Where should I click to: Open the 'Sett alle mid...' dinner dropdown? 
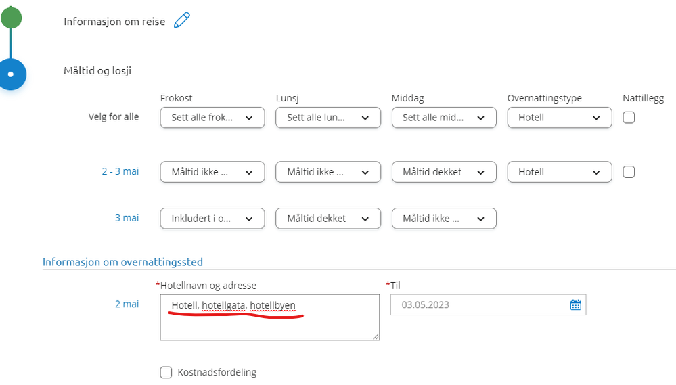point(444,118)
